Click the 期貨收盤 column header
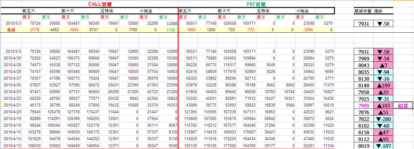414x149 pixels. point(363,11)
